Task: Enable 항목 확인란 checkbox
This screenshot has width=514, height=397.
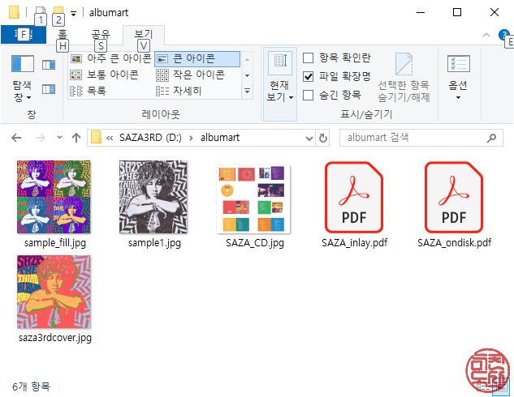Action: (x=308, y=58)
